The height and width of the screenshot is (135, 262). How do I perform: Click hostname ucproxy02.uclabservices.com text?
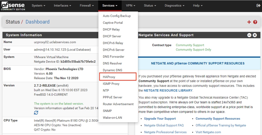(x=55, y=42)
